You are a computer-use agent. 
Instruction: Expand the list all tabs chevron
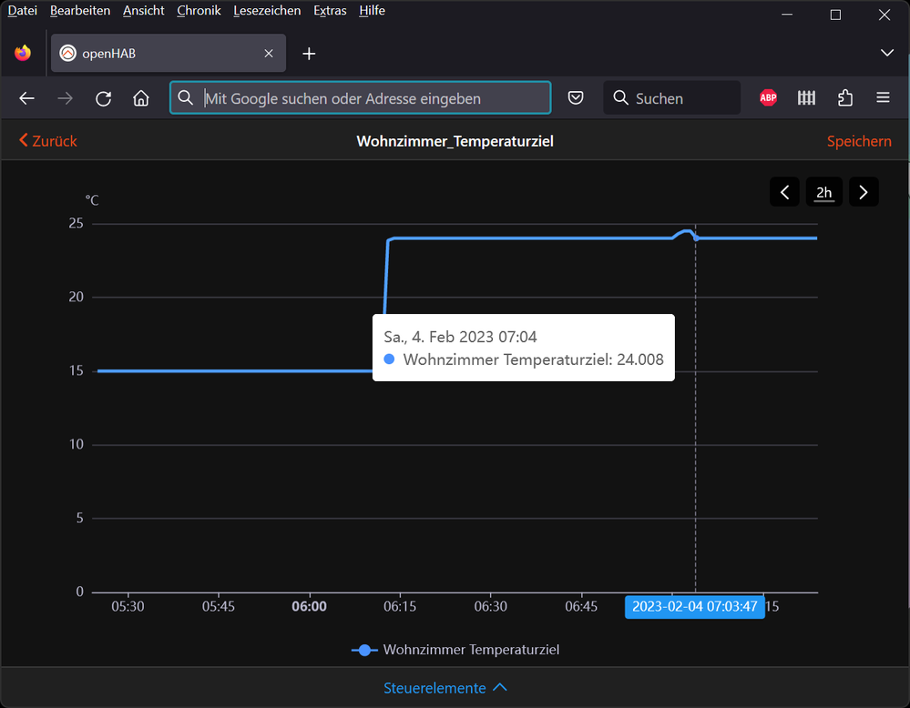tap(886, 54)
